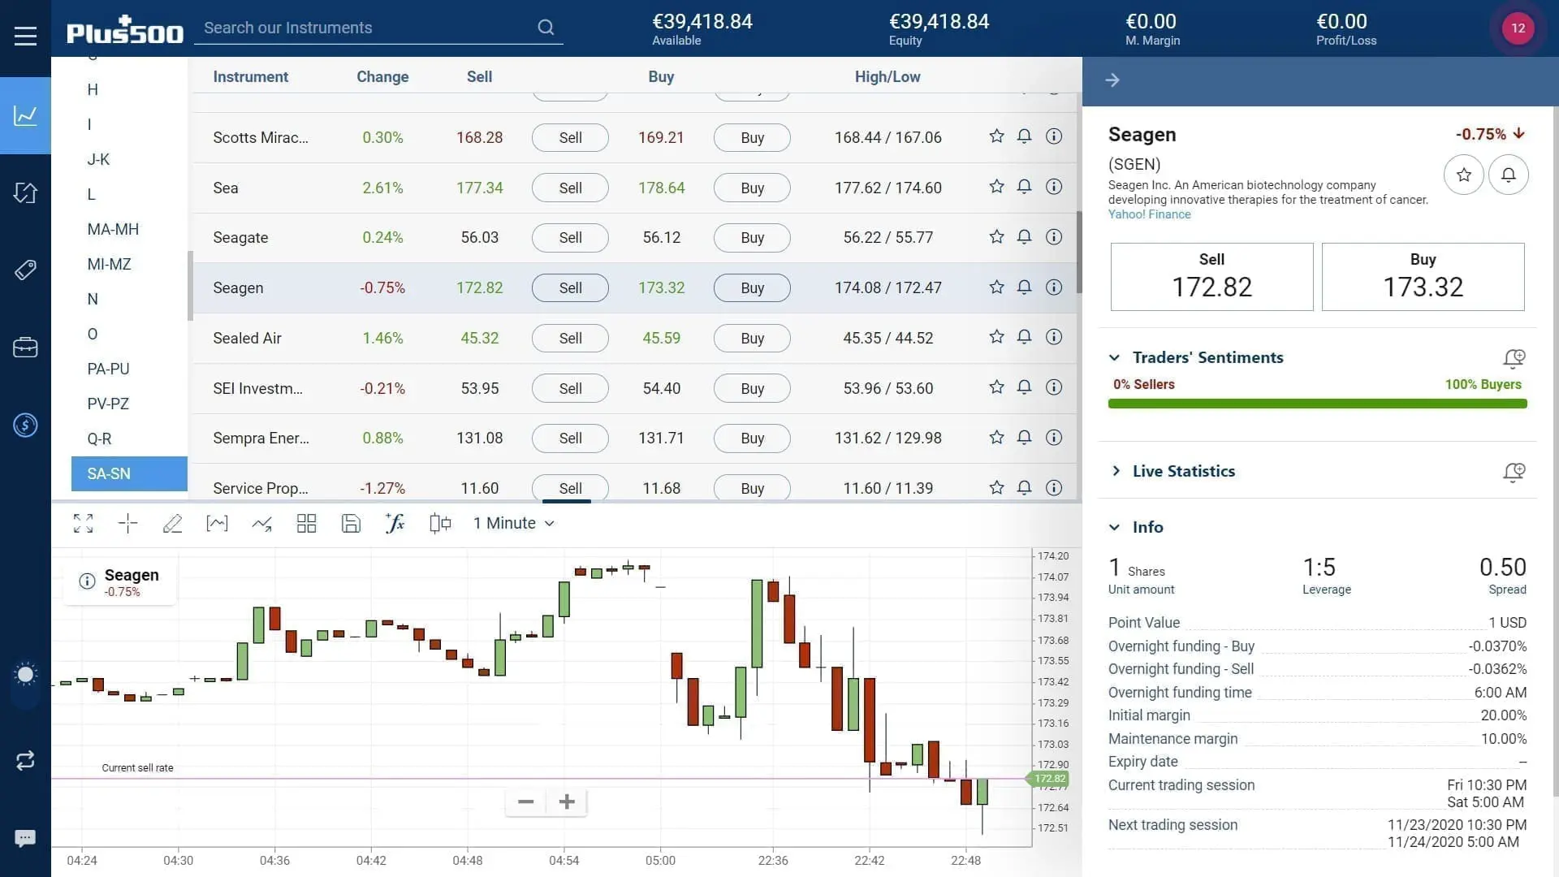Click the candlestick buy/sell chart icon
The image size is (1559, 877).
[440, 524]
